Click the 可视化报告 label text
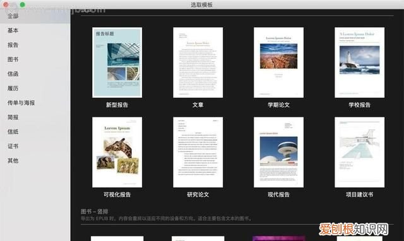 [x=117, y=194]
